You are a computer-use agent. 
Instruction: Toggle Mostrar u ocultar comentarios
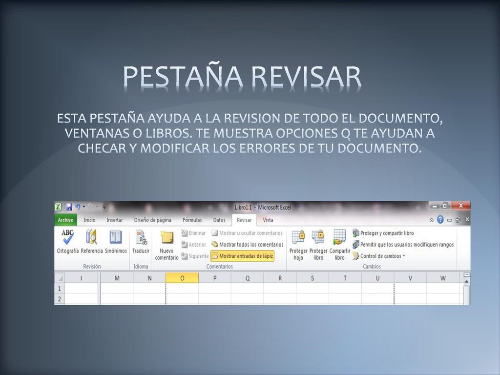pyautogui.click(x=247, y=233)
